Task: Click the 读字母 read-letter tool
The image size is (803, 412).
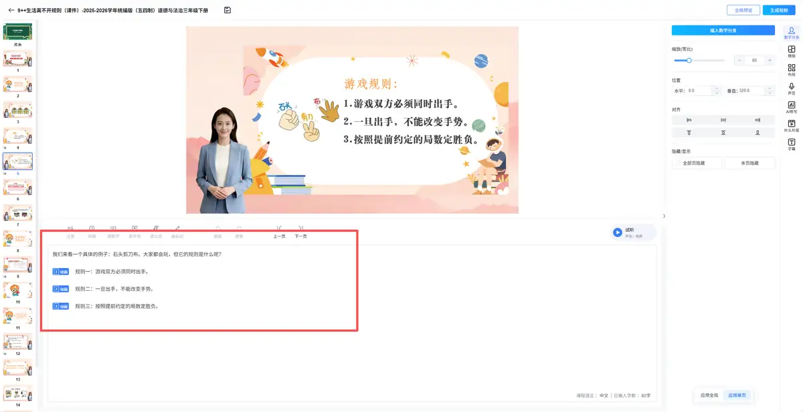Action: coord(135,232)
